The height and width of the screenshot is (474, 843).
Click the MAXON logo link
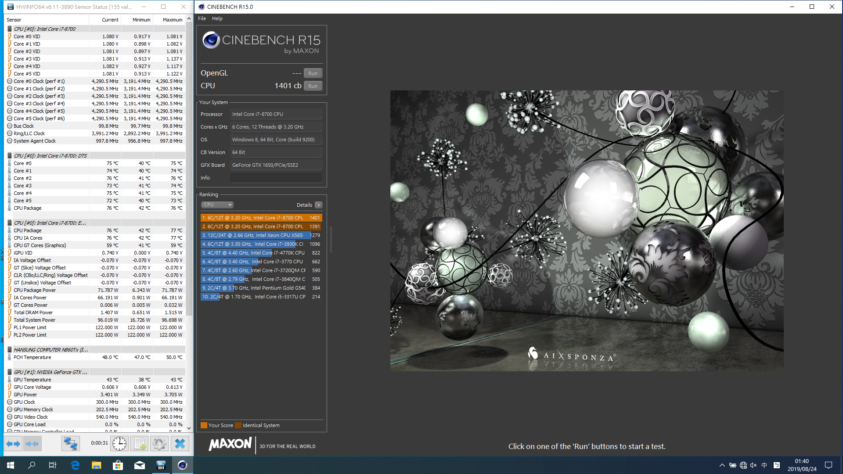click(x=230, y=444)
